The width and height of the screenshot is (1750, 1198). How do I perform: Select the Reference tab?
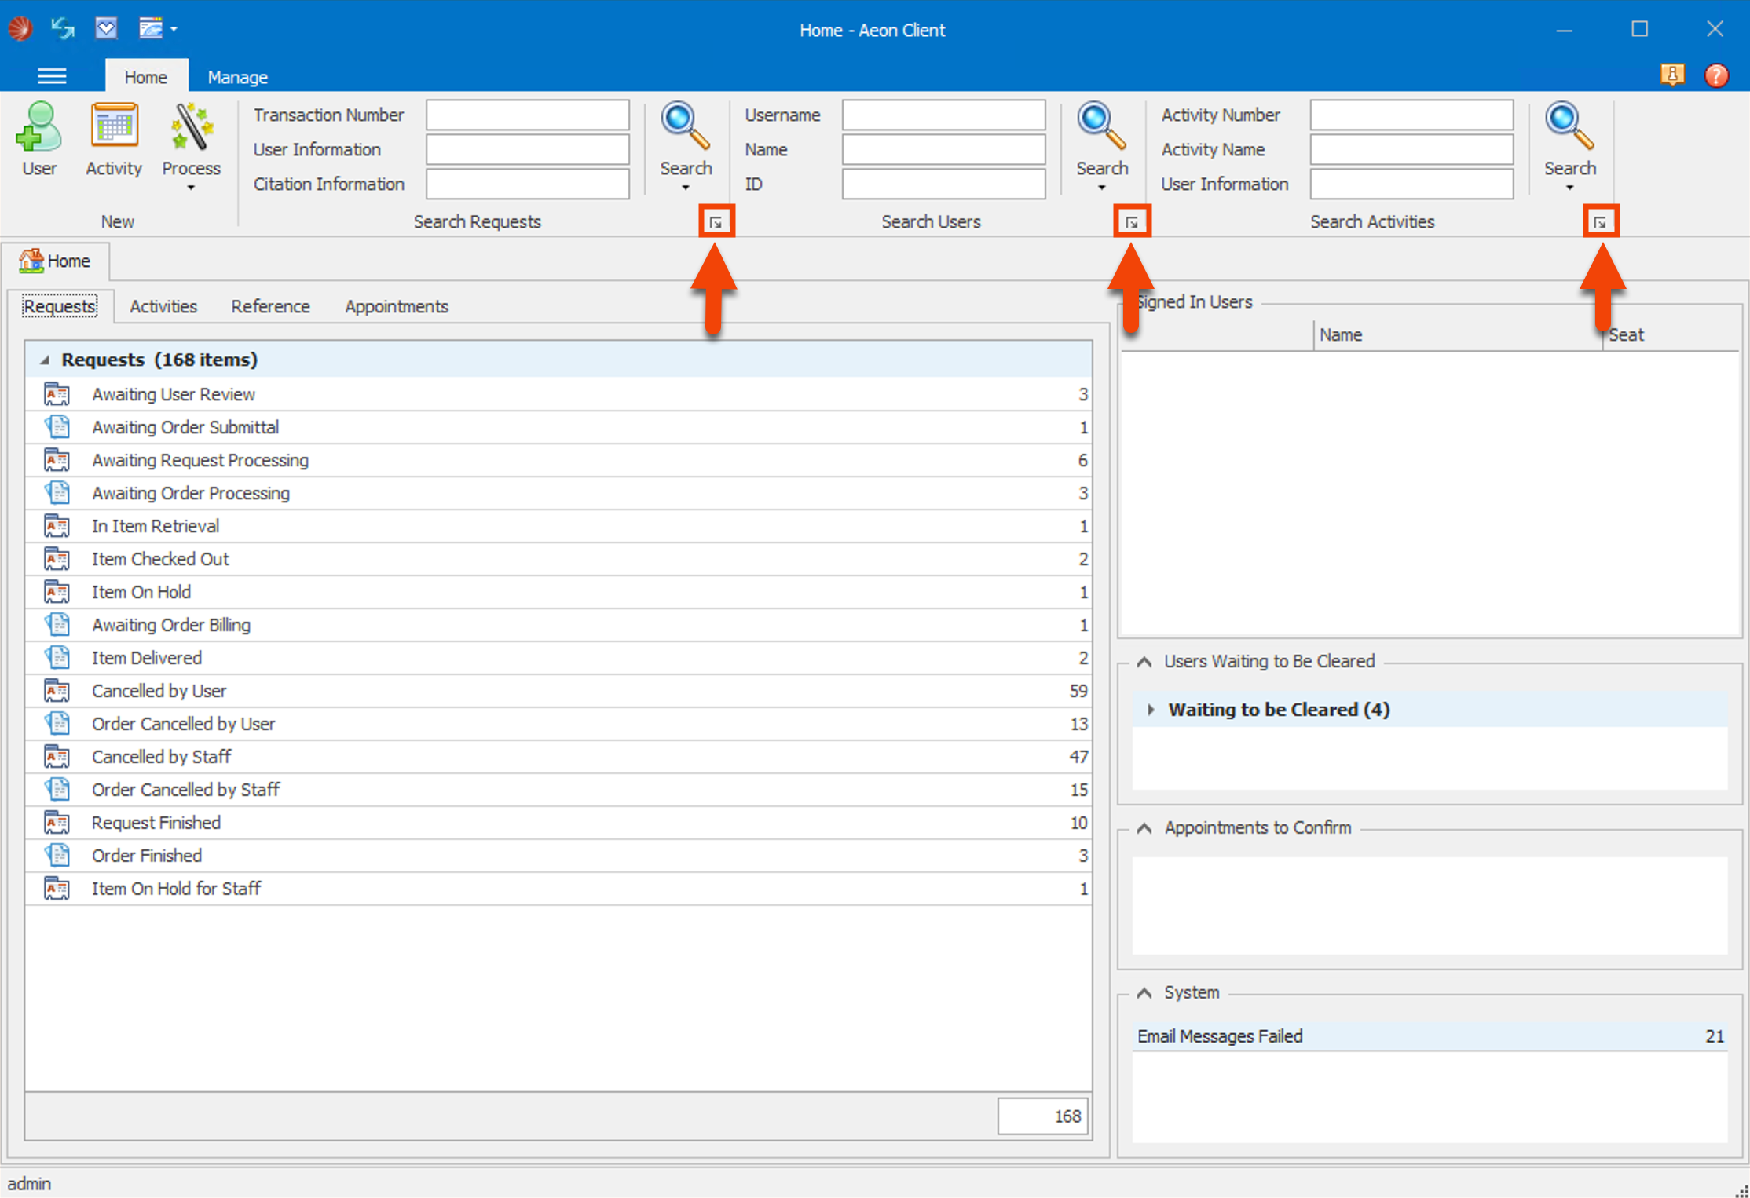pos(270,306)
